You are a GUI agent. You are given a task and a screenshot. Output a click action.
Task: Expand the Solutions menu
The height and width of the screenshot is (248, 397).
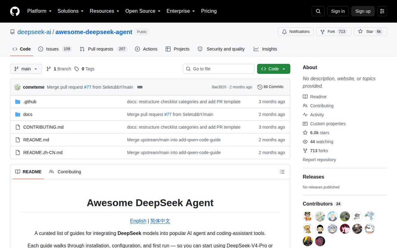tap(71, 11)
